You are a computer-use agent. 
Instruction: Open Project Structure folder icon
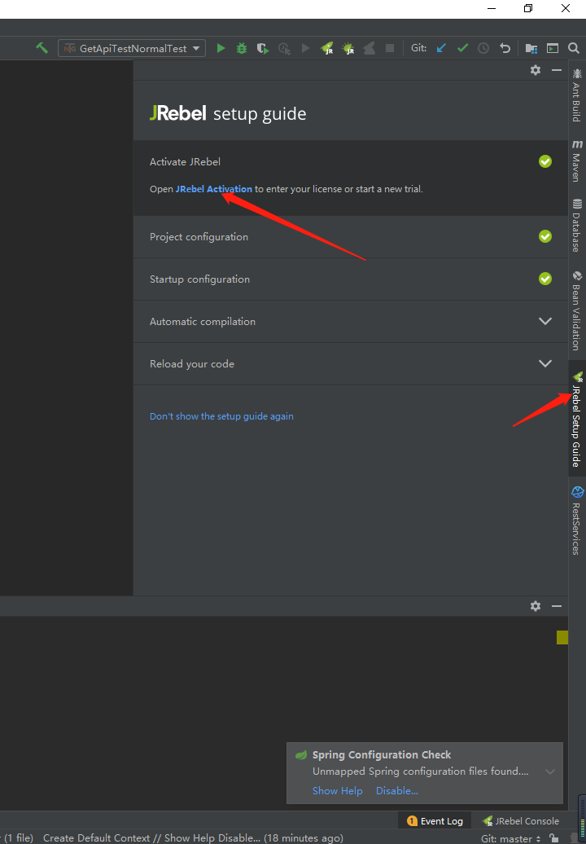click(531, 48)
